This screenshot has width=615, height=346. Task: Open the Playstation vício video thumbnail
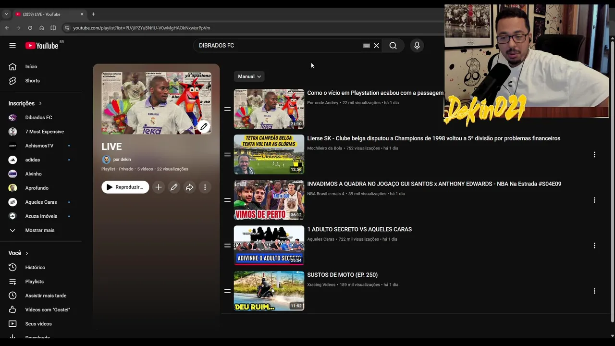tap(269, 109)
